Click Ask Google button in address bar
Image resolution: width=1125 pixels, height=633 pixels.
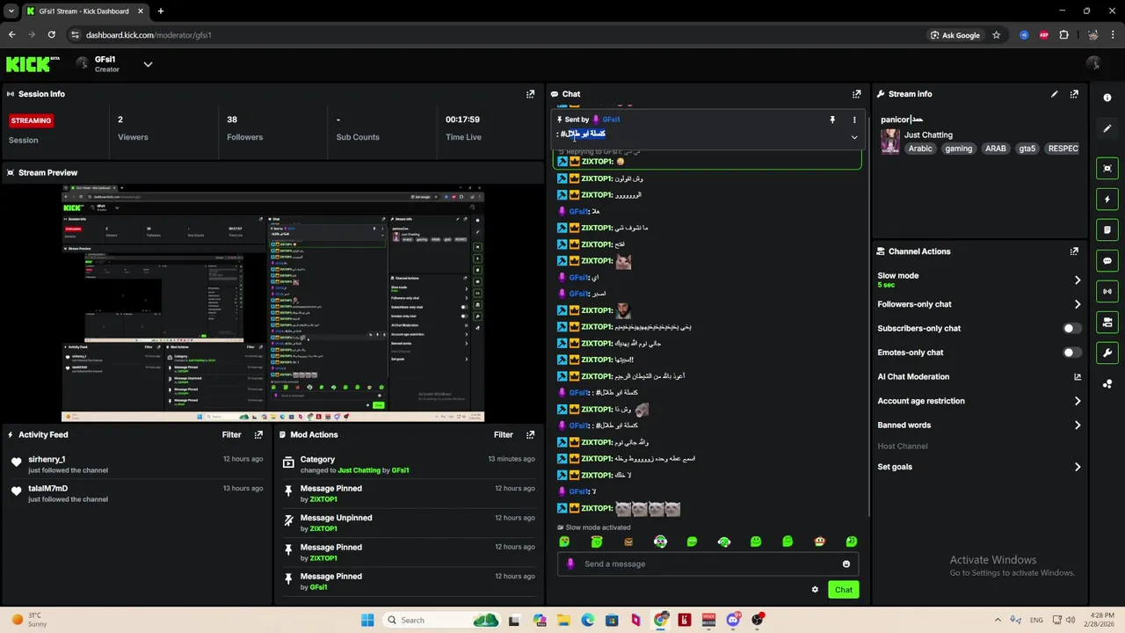pyautogui.click(x=954, y=35)
